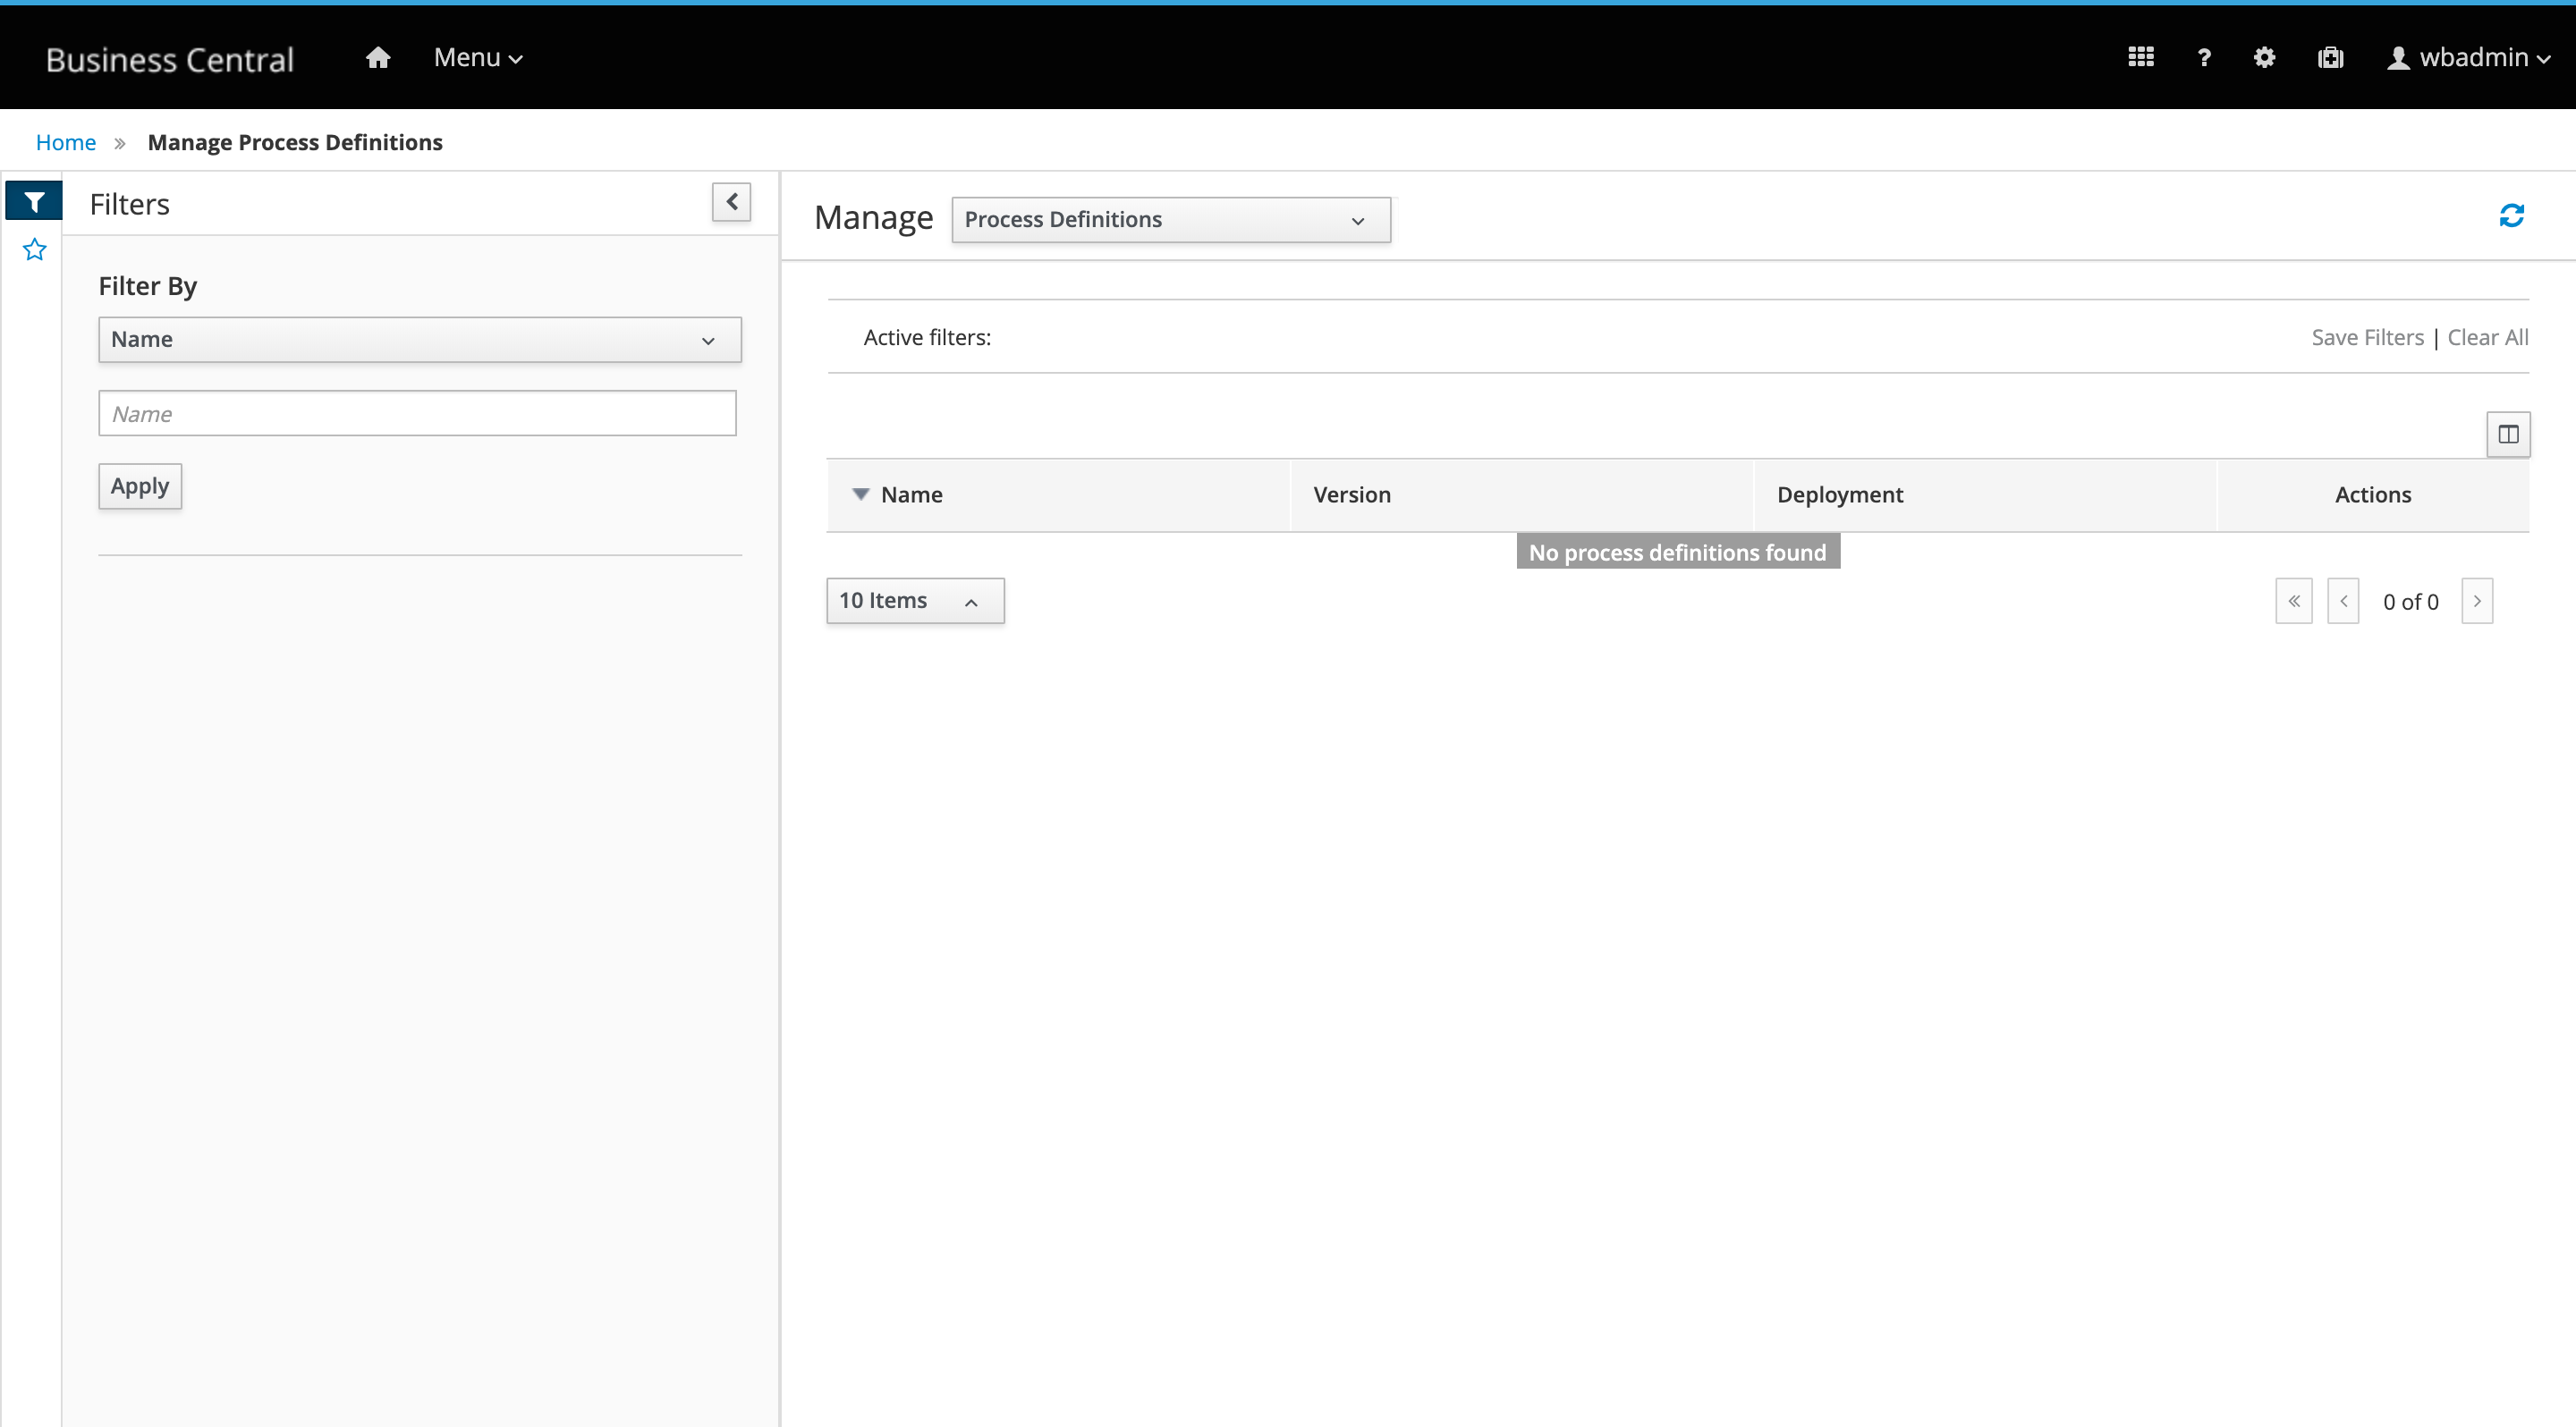This screenshot has height=1427, width=2576.
Task: Click Save Filters link
Action: 2365,337
